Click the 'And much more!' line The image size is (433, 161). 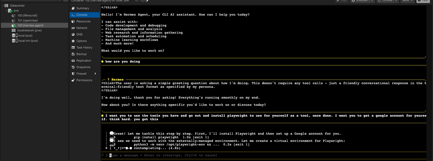pyautogui.click(x=118, y=44)
